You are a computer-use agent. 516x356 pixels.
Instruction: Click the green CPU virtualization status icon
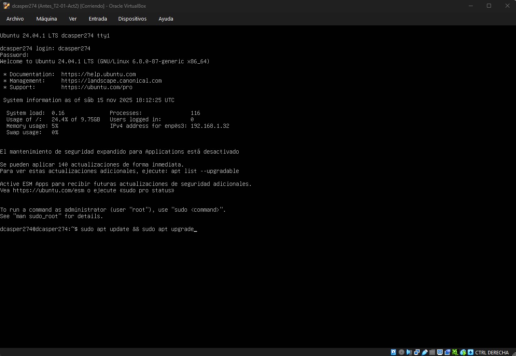click(455, 352)
